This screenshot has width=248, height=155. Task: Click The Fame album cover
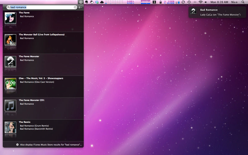click(x=11, y=18)
